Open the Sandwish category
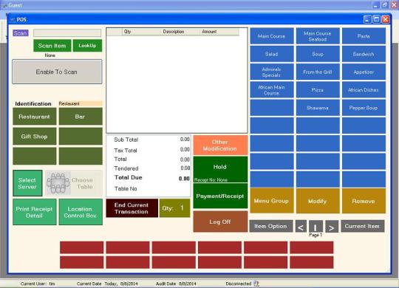Image resolution: width=399 pixels, height=288 pixels. pyautogui.click(x=364, y=54)
